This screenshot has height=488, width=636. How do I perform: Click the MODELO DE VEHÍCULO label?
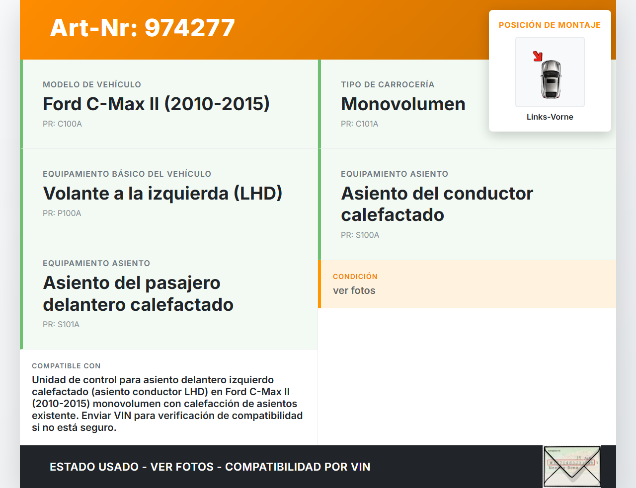(92, 84)
